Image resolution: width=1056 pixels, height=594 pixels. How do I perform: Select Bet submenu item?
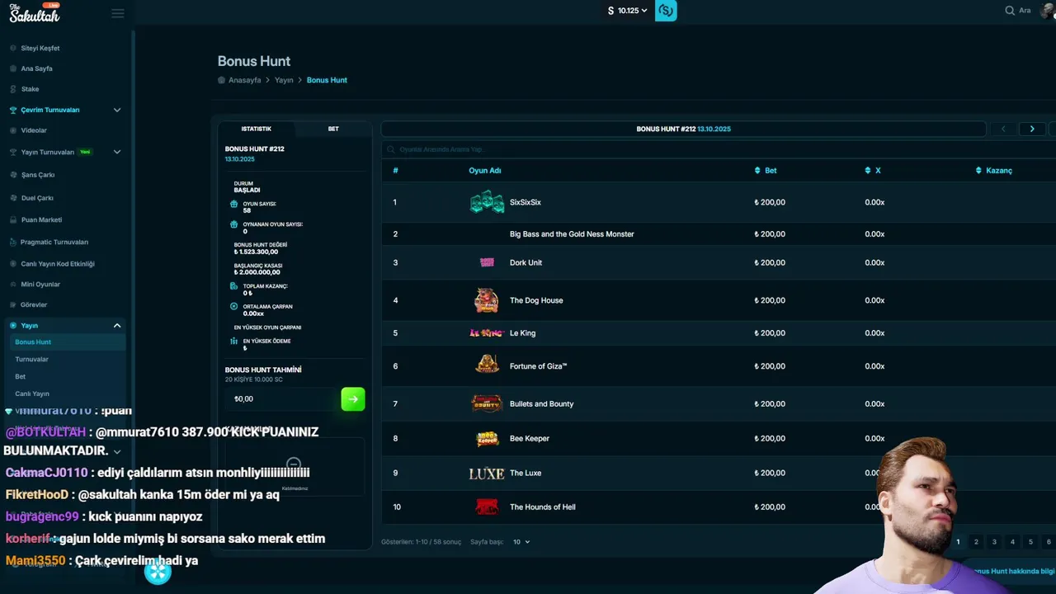tap(20, 376)
